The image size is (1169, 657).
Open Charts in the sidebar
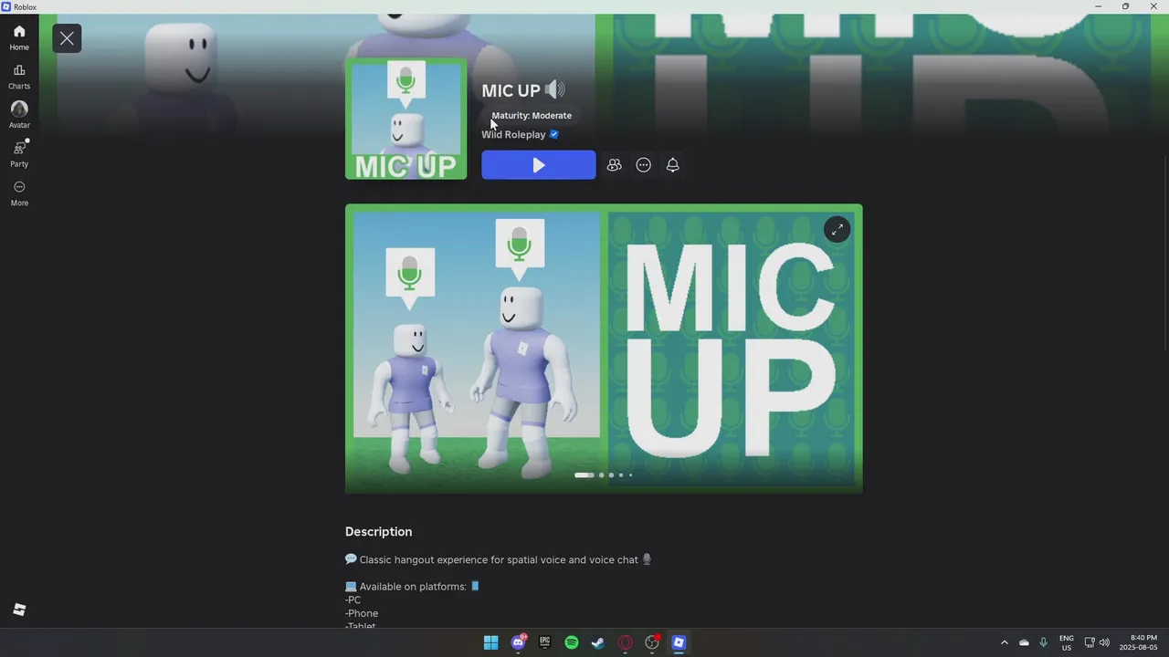pos(19,77)
